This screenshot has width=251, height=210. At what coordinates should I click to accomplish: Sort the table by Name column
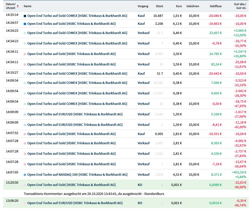[x=27, y=6]
